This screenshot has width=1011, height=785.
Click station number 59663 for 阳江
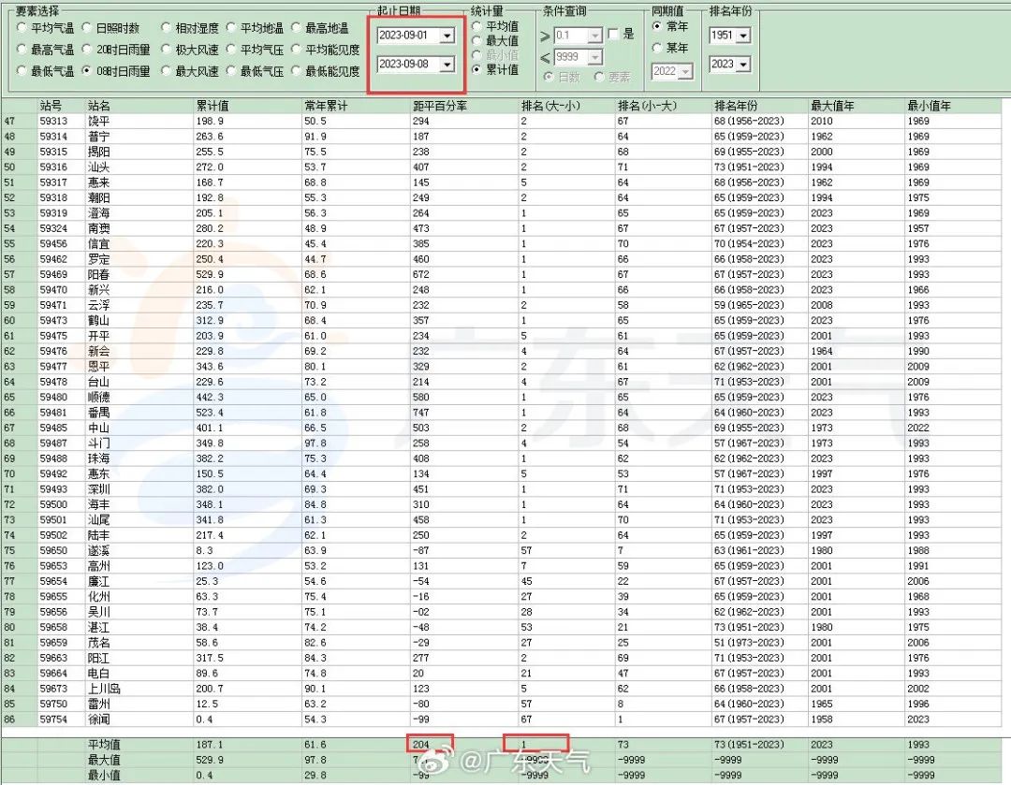point(52,658)
